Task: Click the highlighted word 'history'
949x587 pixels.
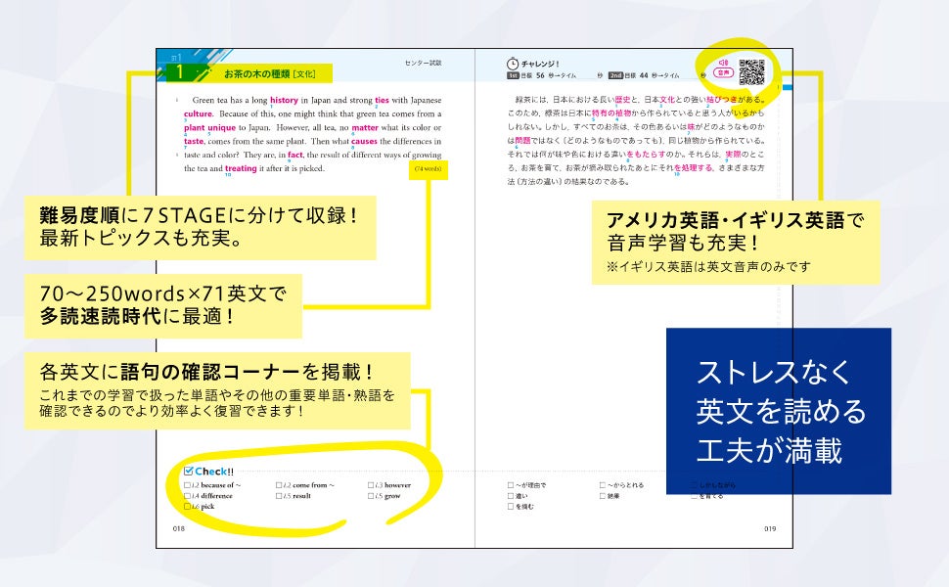Action: pyautogui.click(x=284, y=101)
